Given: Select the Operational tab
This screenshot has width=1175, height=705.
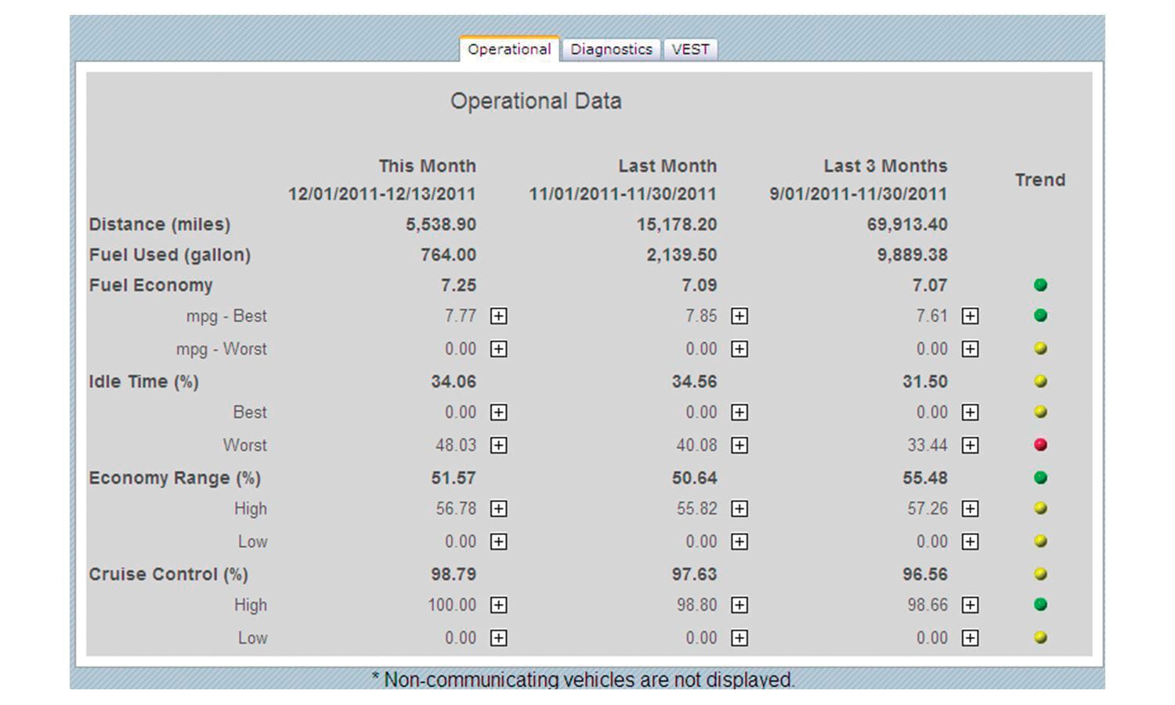Looking at the screenshot, I should pyautogui.click(x=509, y=49).
